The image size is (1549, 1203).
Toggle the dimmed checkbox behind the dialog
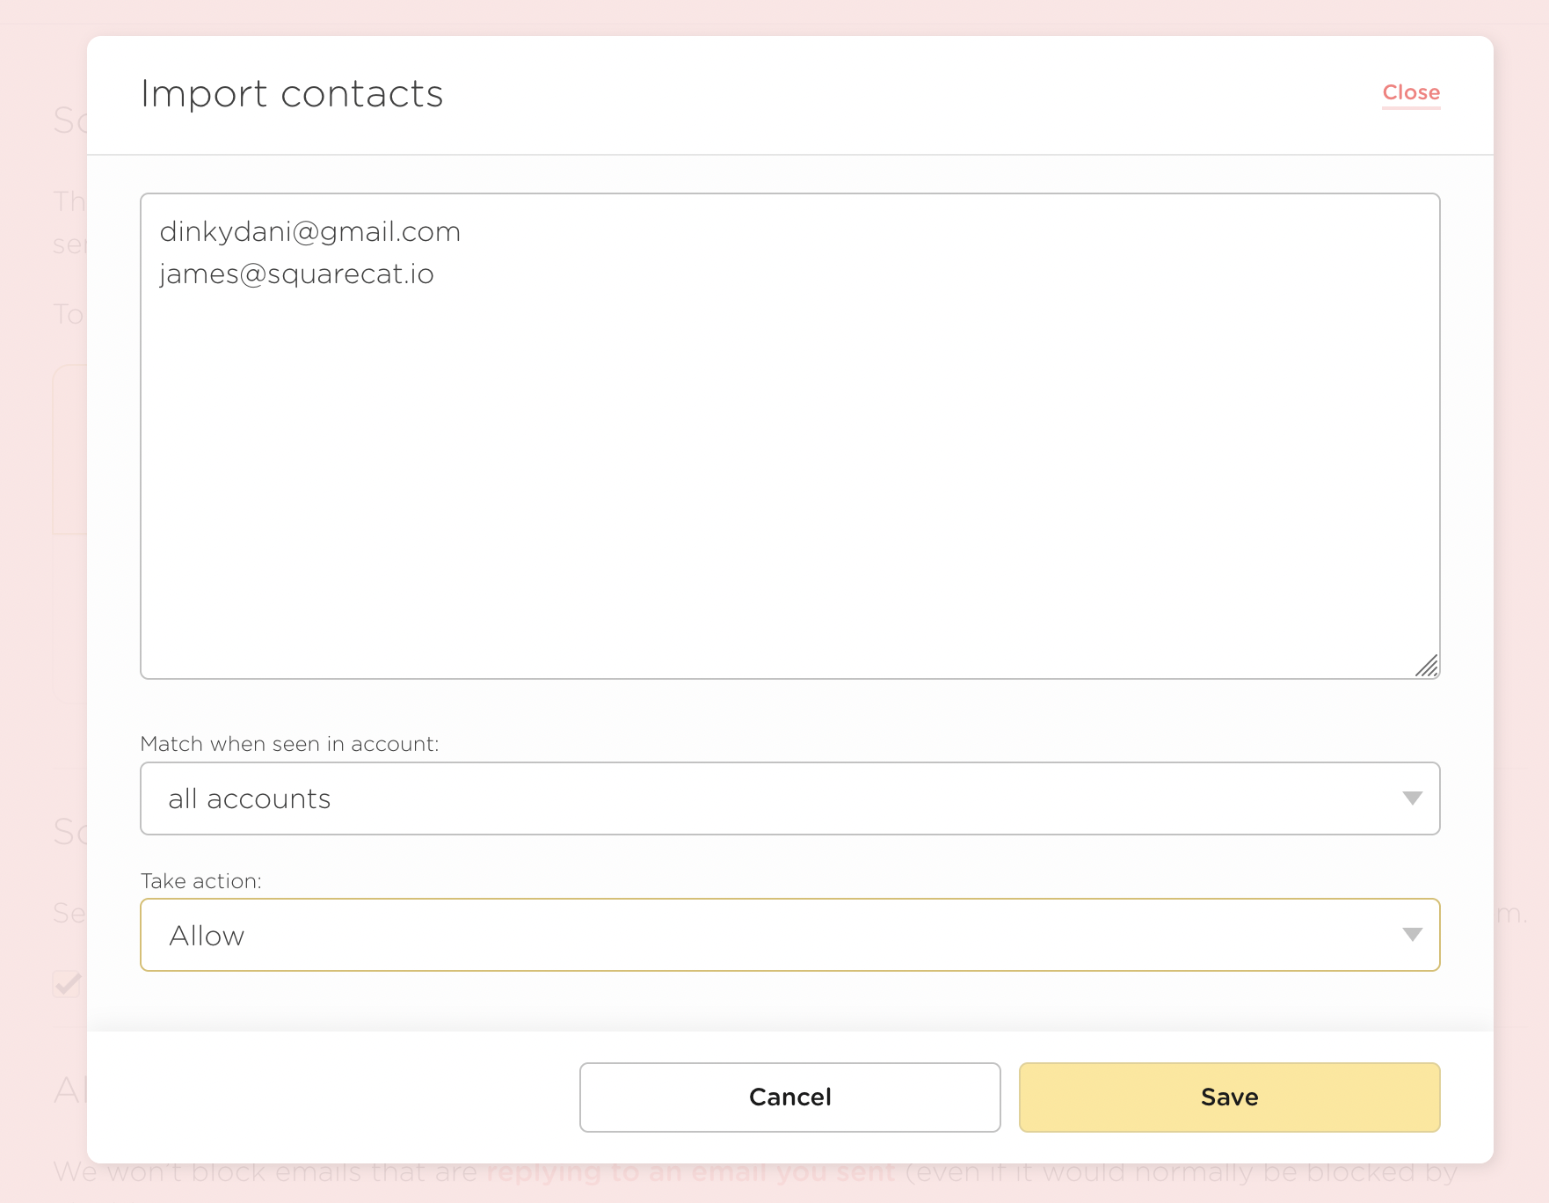67,984
